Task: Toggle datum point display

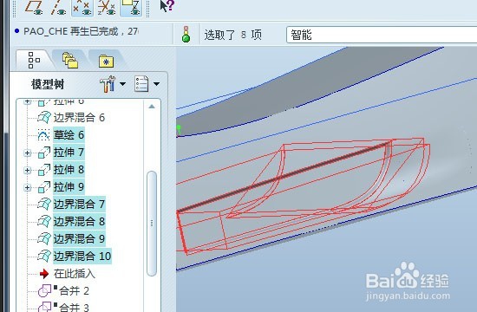Action: pyautogui.click(x=82, y=7)
